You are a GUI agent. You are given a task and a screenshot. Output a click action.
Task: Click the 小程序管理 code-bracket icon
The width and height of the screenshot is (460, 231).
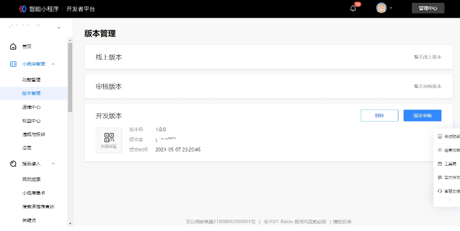(13, 64)
